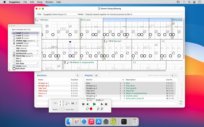Click the volume speaker icon
Screen dimensions: 204x127
click(x=181, y=104)
